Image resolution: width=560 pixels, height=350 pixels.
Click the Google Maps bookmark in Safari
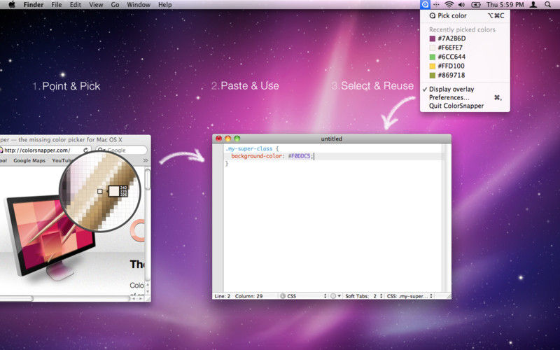[29, 161]
